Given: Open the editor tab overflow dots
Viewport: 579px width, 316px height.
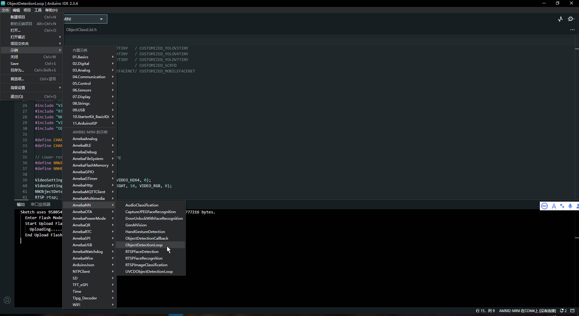Looking at the screenshot, I should pos(572,30).
